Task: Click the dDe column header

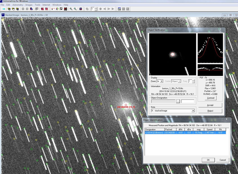Action: point(189,129)
